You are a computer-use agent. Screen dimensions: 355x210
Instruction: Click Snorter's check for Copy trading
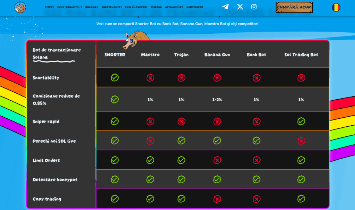[x=115, y=199]
